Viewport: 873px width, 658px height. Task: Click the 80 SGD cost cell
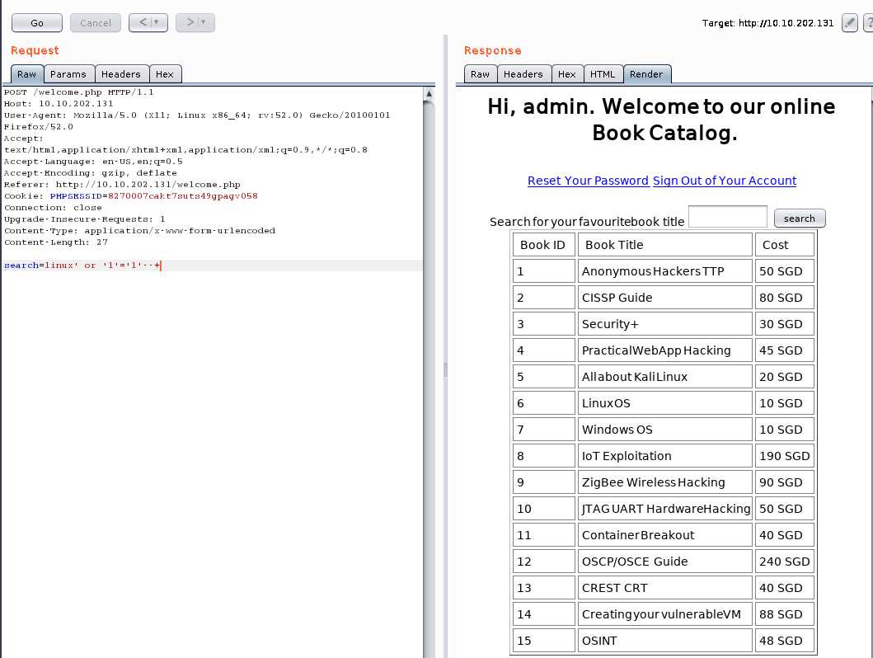pyautogui.click(x=785, y=298)
